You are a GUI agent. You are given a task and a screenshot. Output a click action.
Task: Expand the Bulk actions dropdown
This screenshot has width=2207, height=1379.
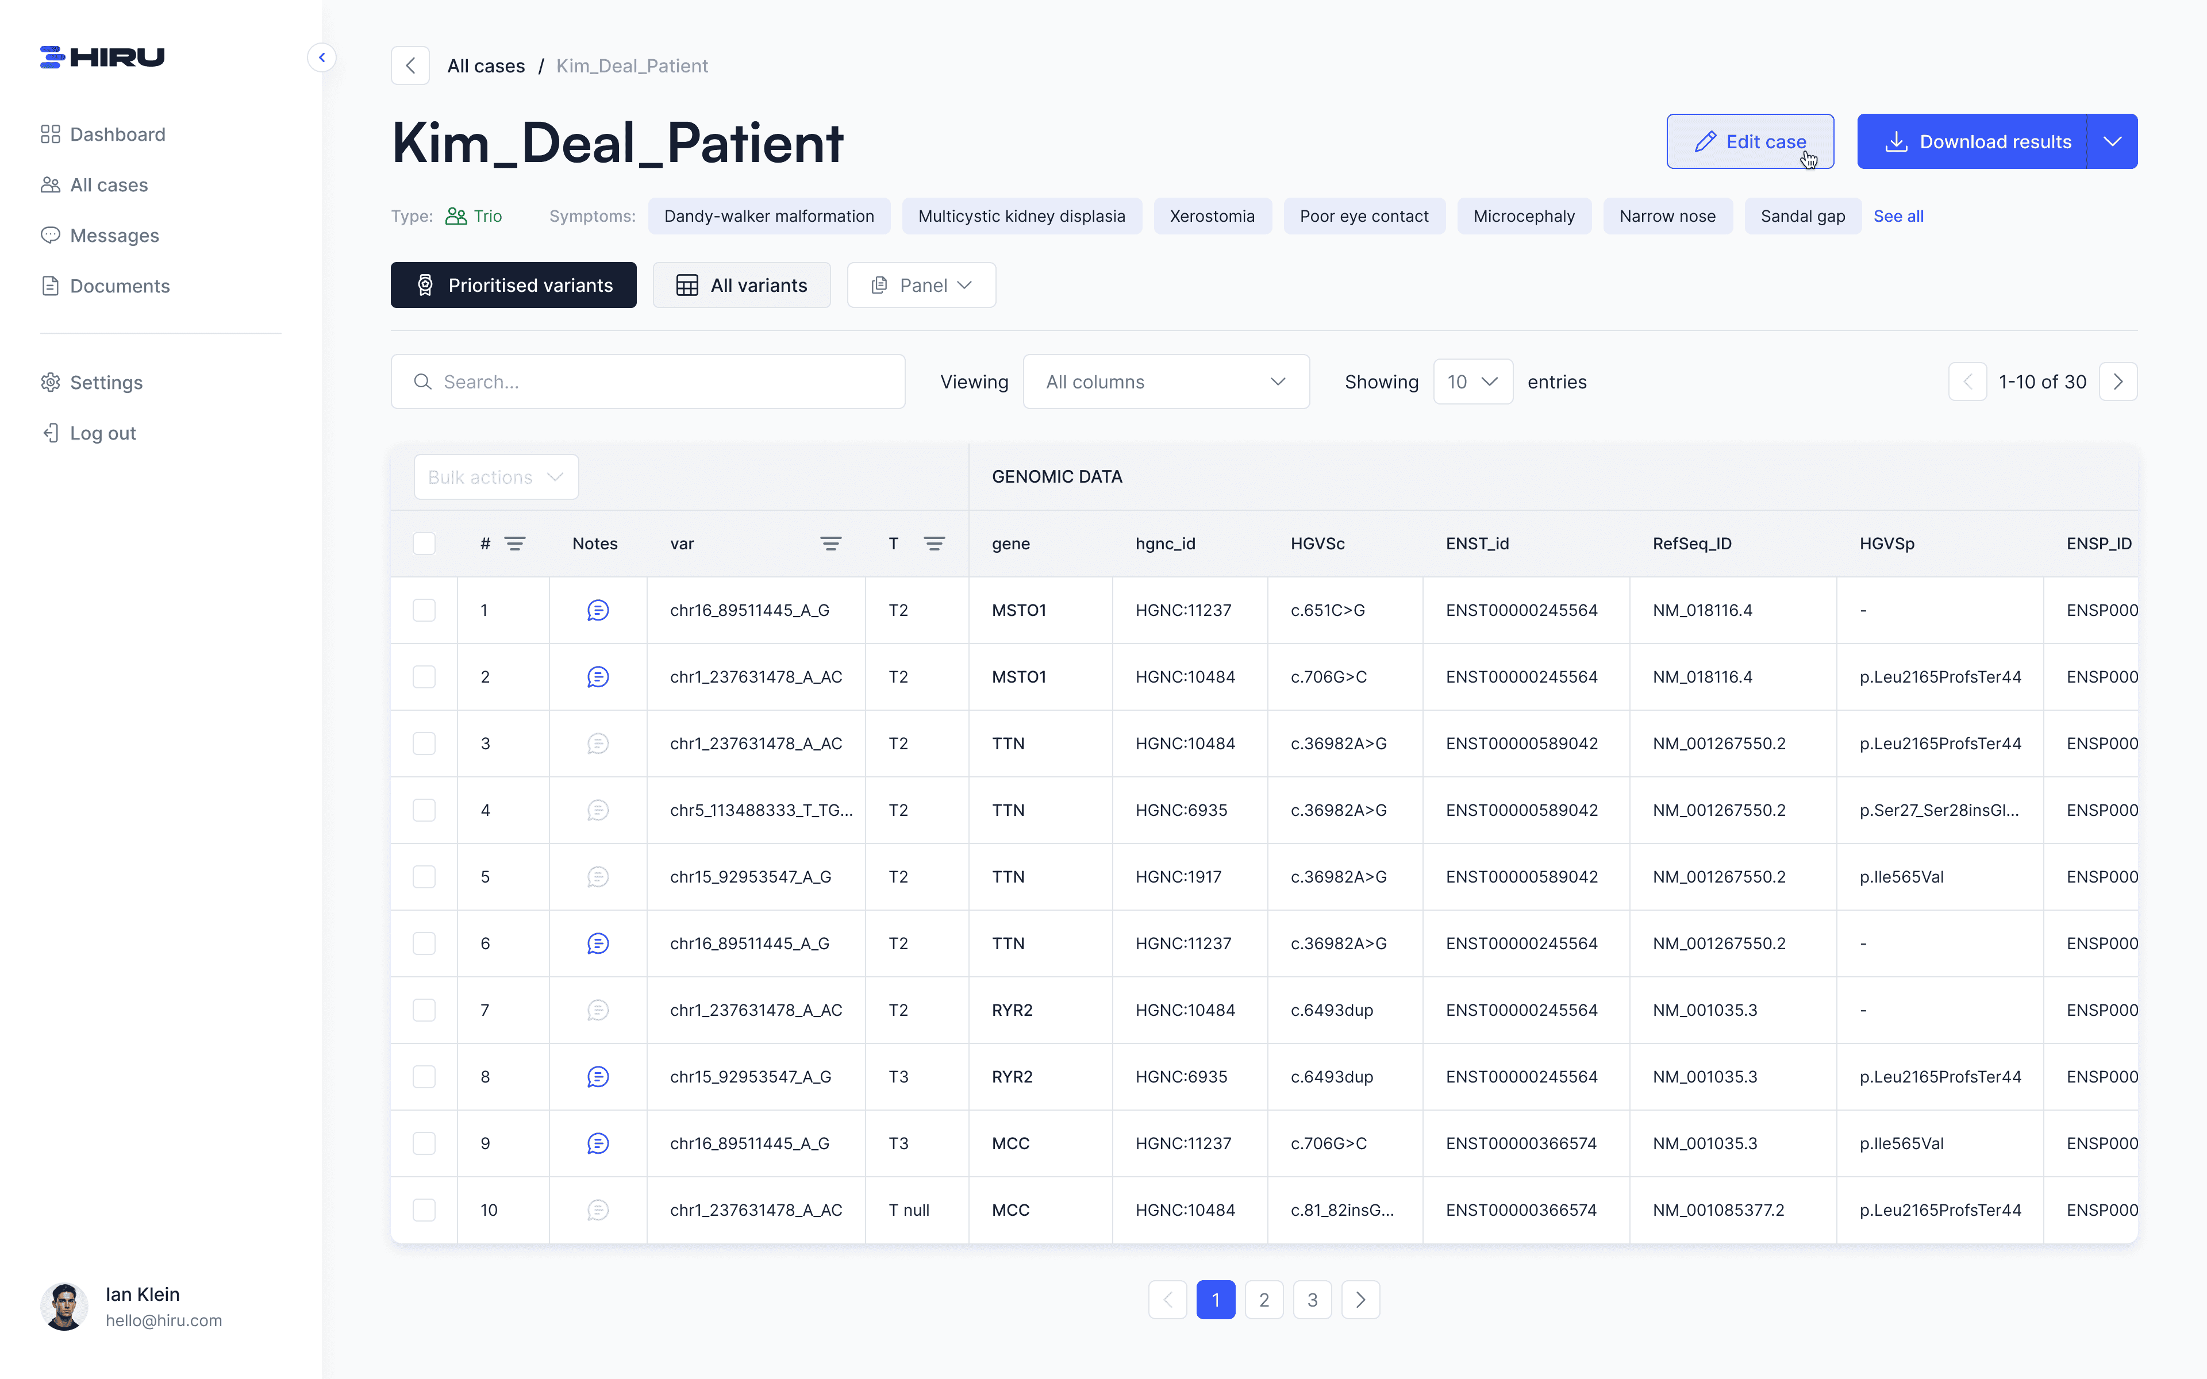496,477
